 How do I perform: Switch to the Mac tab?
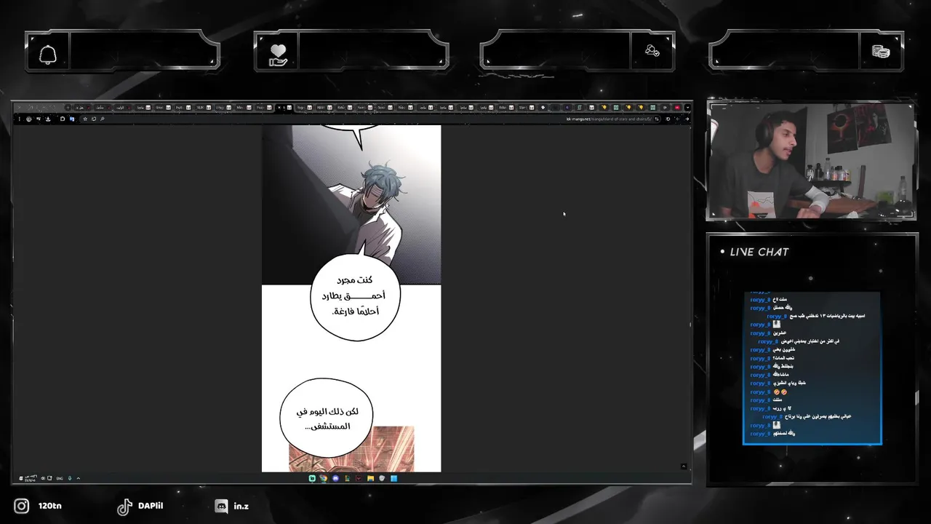click(x=242, y=108)
